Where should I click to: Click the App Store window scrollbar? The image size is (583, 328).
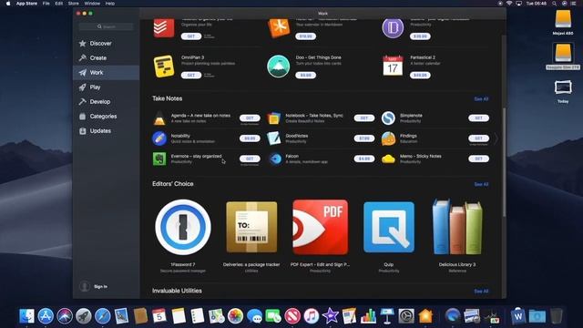[504, 162]
